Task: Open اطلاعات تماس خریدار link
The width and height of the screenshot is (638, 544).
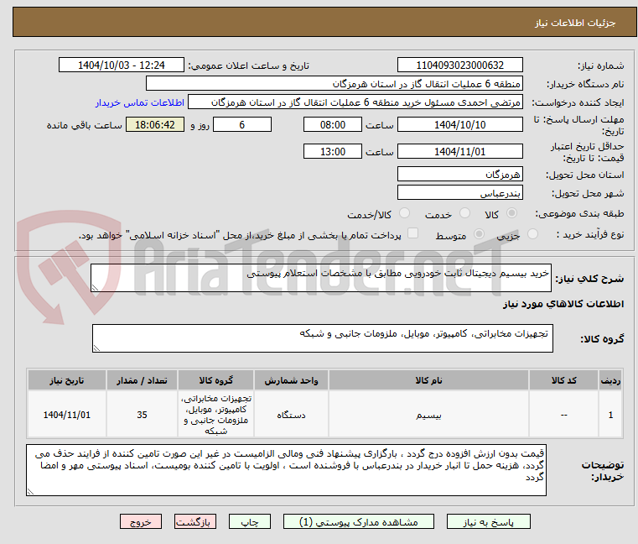Action: tap(140, 102)
